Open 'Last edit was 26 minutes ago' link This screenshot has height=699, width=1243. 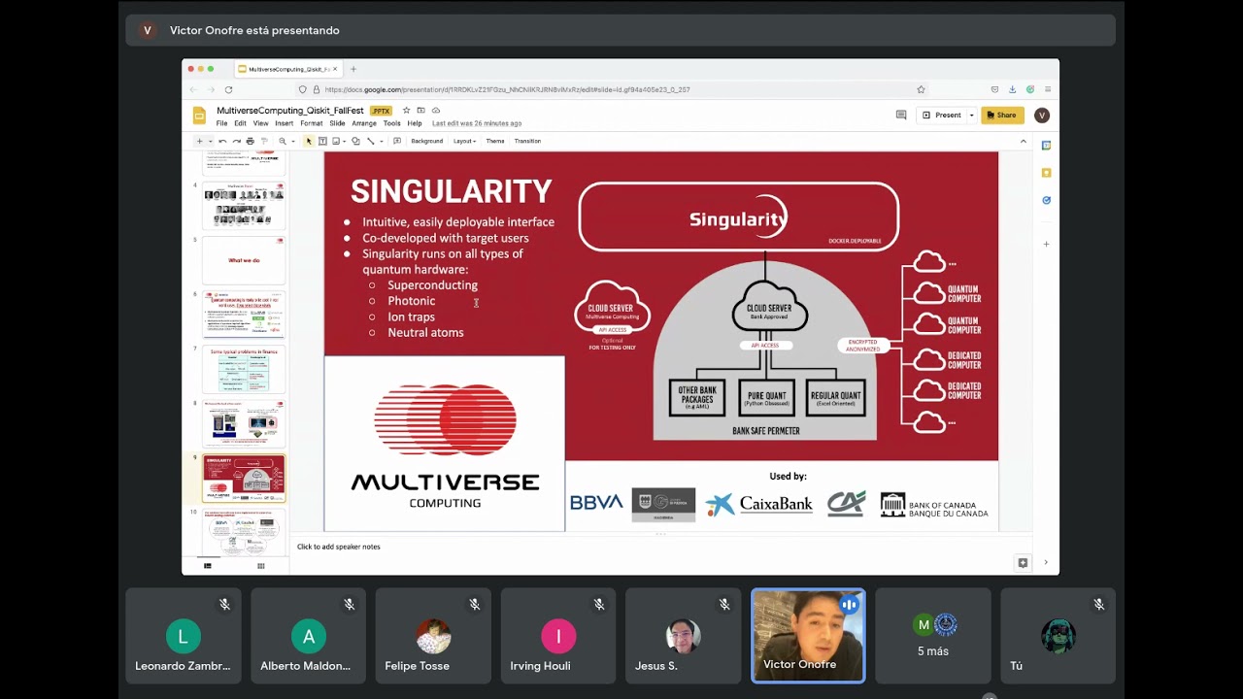tap(477, 123)
